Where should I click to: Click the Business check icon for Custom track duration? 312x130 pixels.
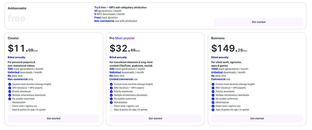point(213,84)
